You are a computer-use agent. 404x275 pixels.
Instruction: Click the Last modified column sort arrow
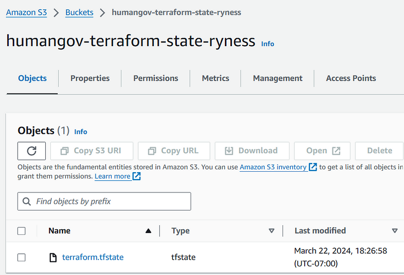click(395, 231)
